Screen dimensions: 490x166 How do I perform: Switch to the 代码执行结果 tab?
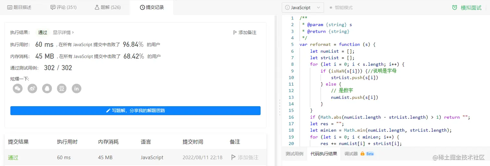pos(324,154)
